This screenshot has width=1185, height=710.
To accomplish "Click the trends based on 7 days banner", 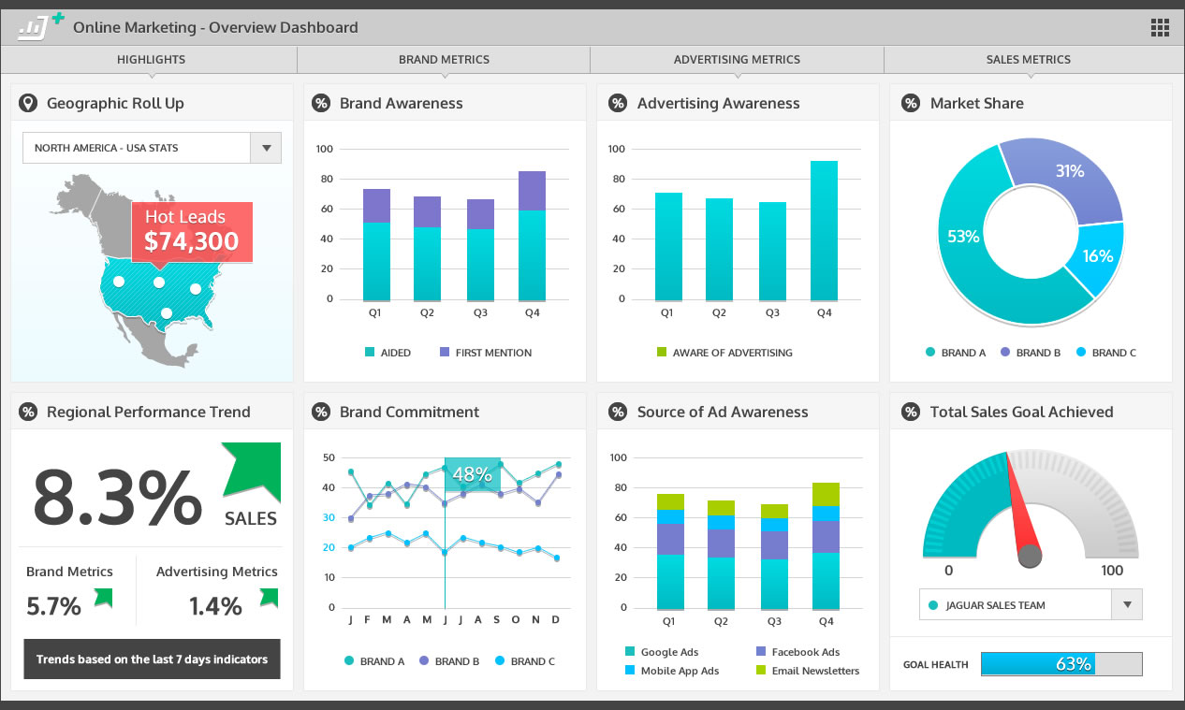I will pos(152,659).
